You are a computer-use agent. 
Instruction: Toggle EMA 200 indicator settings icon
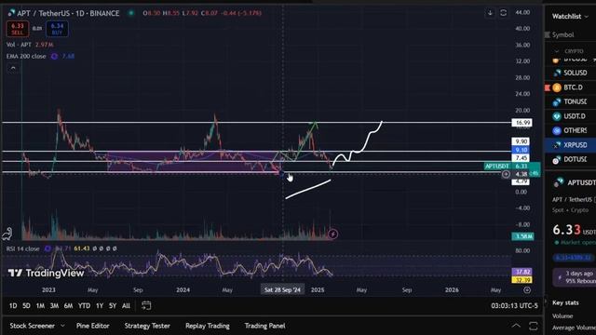[54, 56]
